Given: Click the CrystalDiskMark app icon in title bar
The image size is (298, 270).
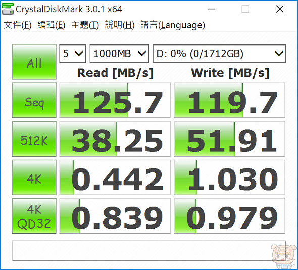Looking at the screenshot, I should 8,9.
